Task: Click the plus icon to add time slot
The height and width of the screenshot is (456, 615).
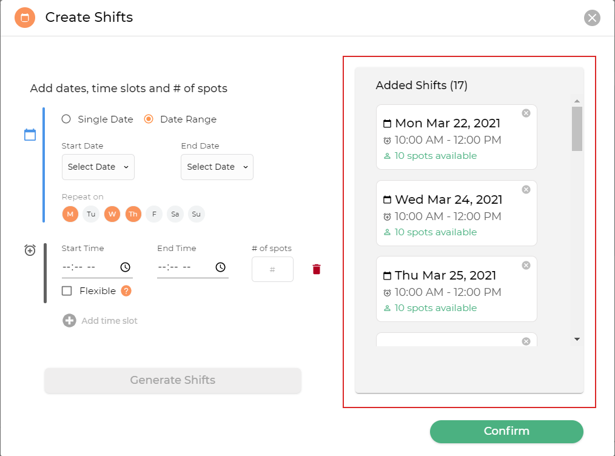Action: [69, 320]
